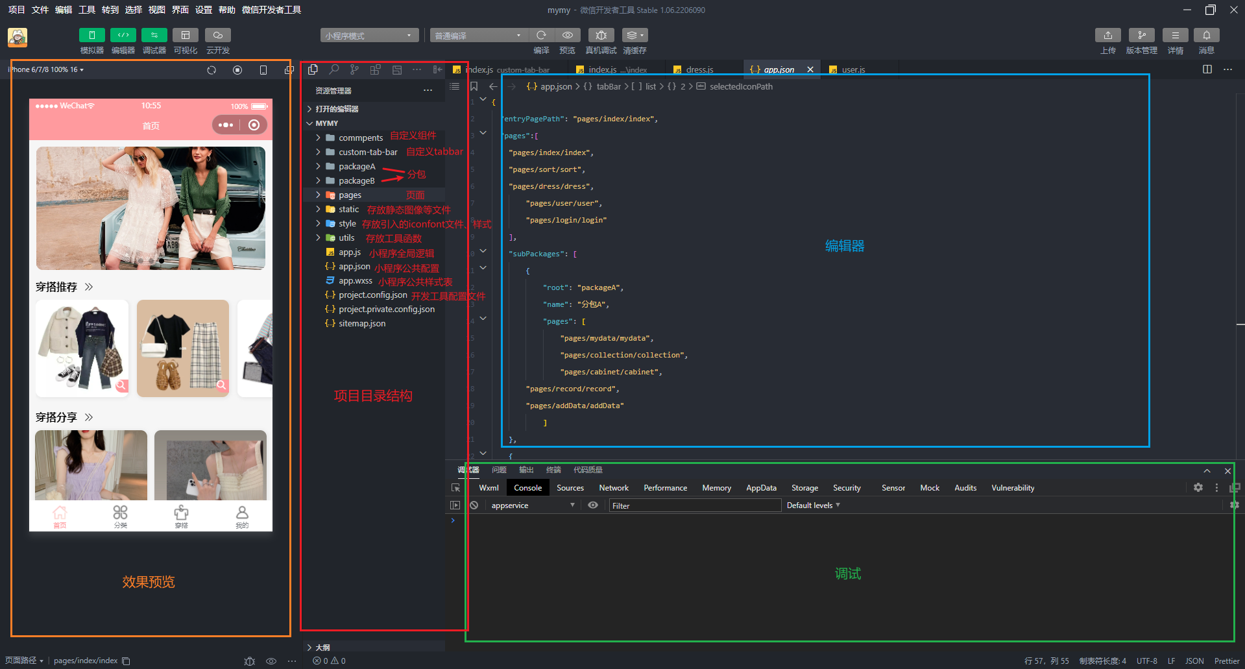Open app.wxss file in explorer
This screenshot has width=1245, height=669.
pos(356,280)
